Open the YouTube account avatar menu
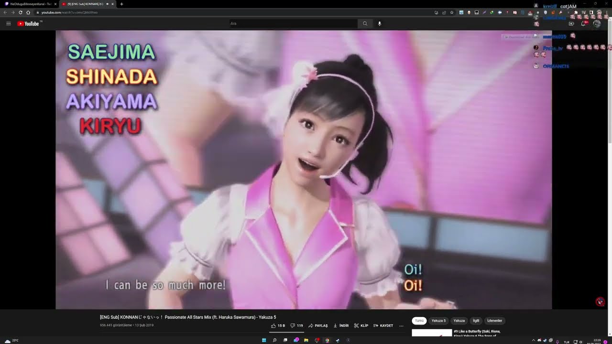This screenshot has width=612, height=344. (x=597, y=23)
